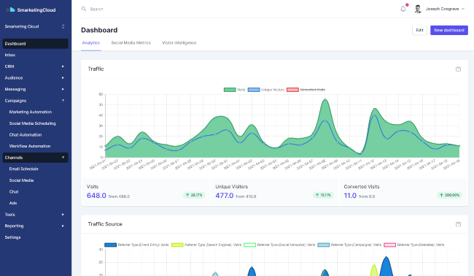
Task: Toggle Social Networks referrer legend series
Action: tap(279, 245)
